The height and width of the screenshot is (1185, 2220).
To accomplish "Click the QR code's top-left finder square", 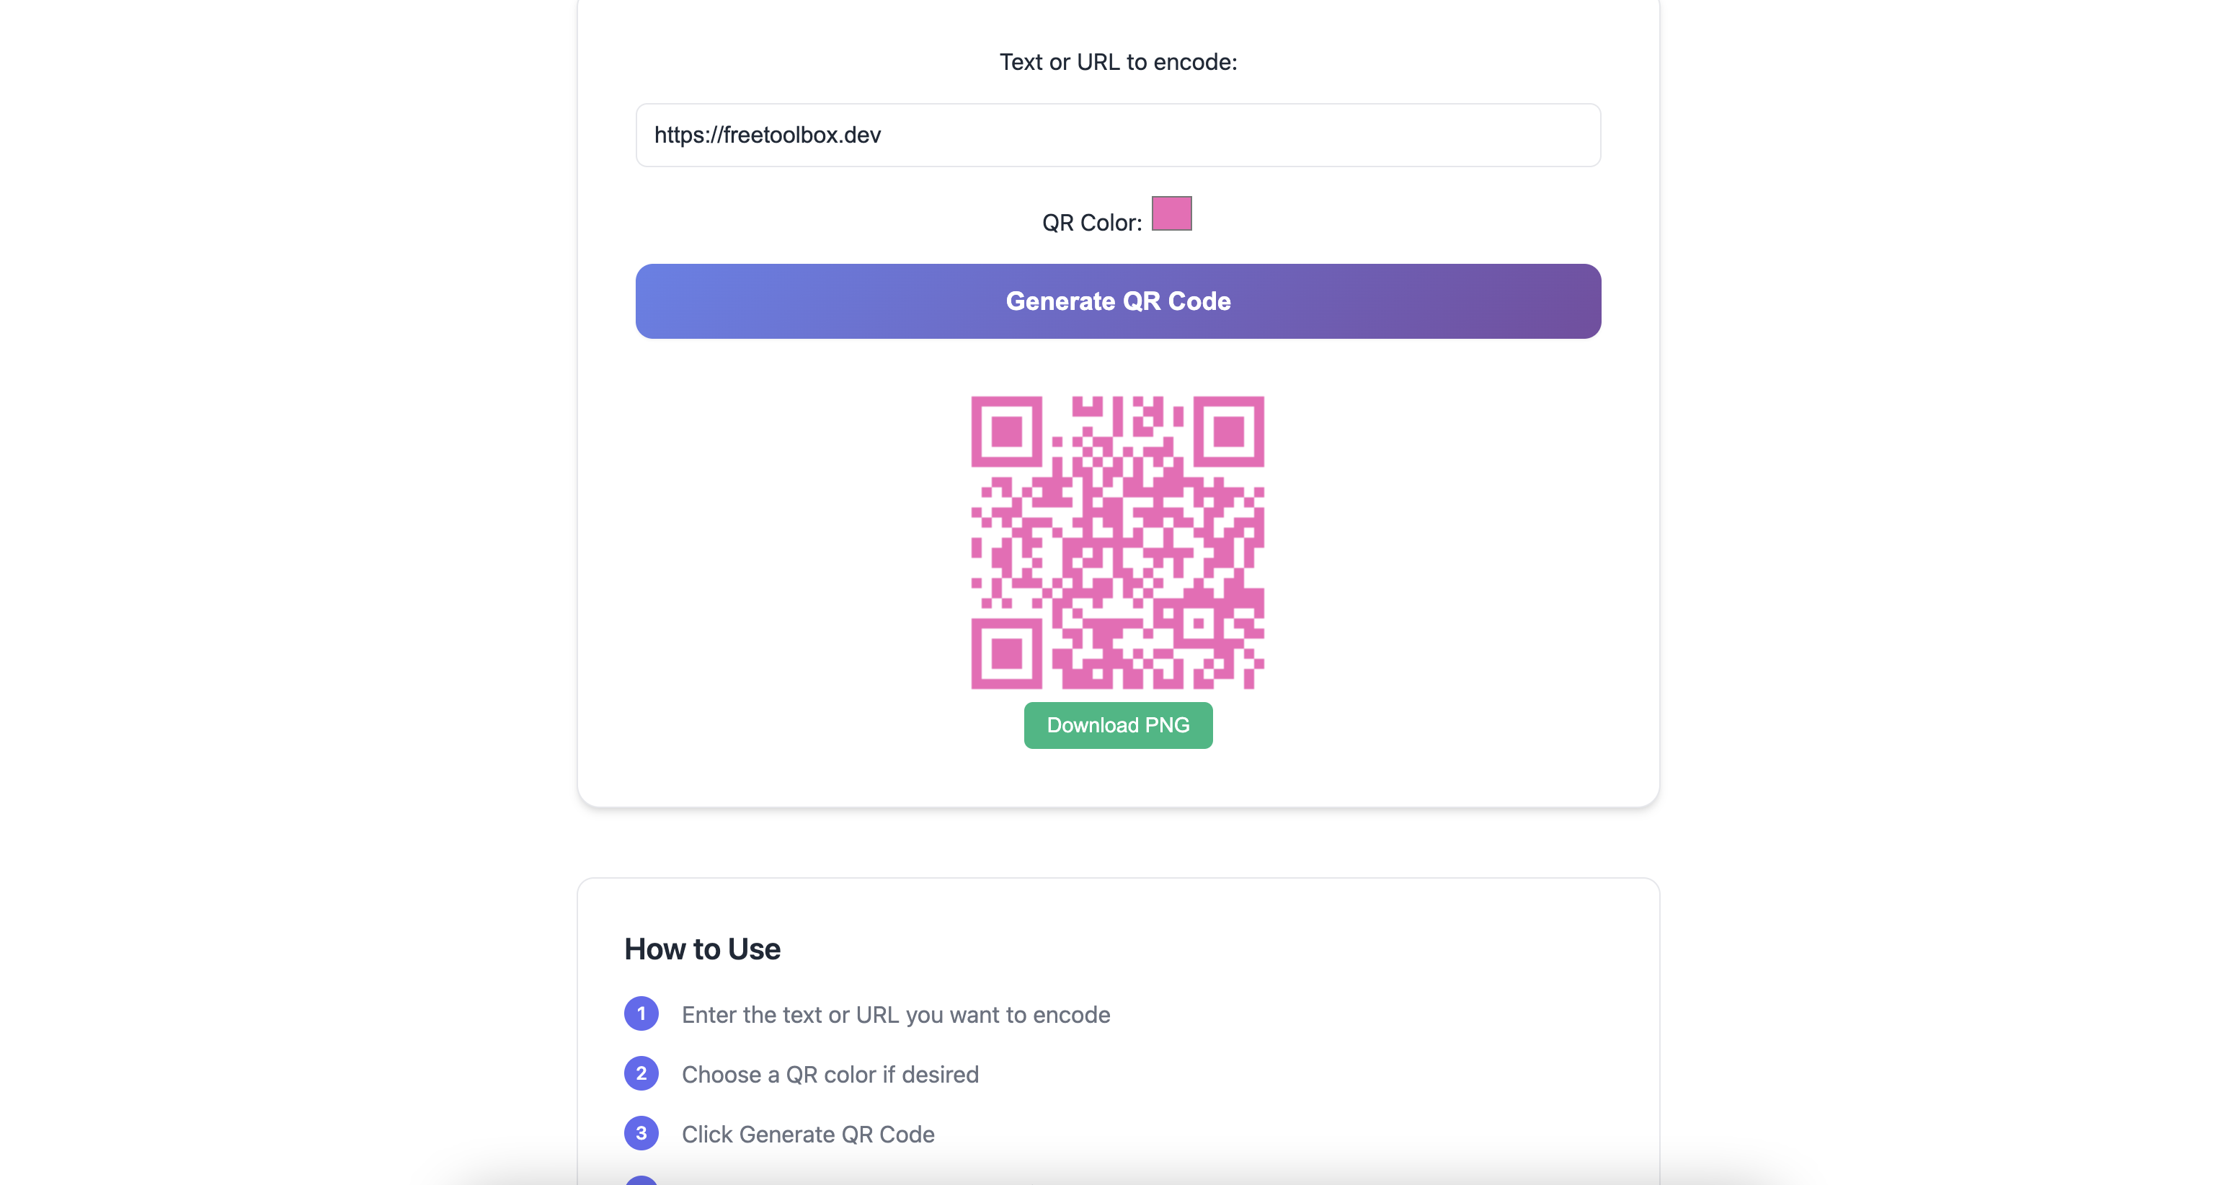I will coord(1007,431).
